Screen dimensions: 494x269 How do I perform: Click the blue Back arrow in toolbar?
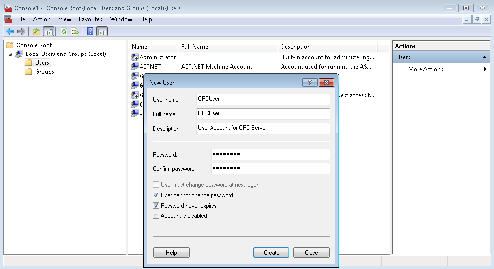10,32
